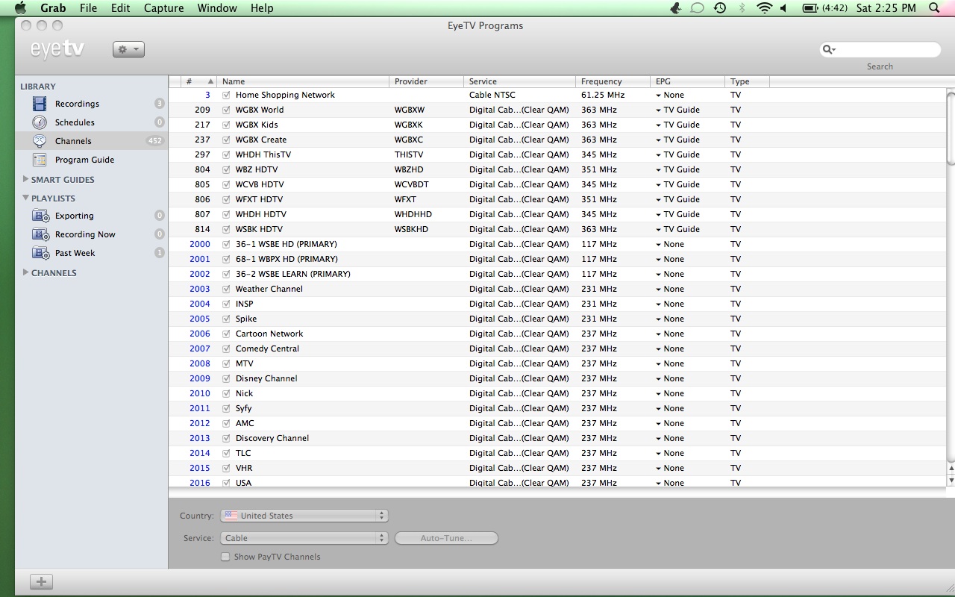This screenshot has height=597, width=955.
Task: Toggle Weather Channel checkbox
Action: tap(226, 289)
